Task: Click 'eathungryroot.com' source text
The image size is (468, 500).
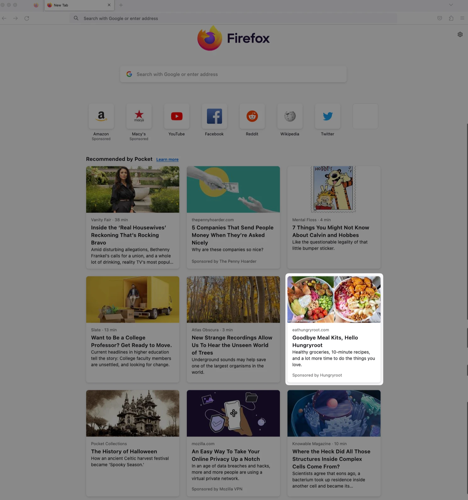Action: tap(311, 330)
